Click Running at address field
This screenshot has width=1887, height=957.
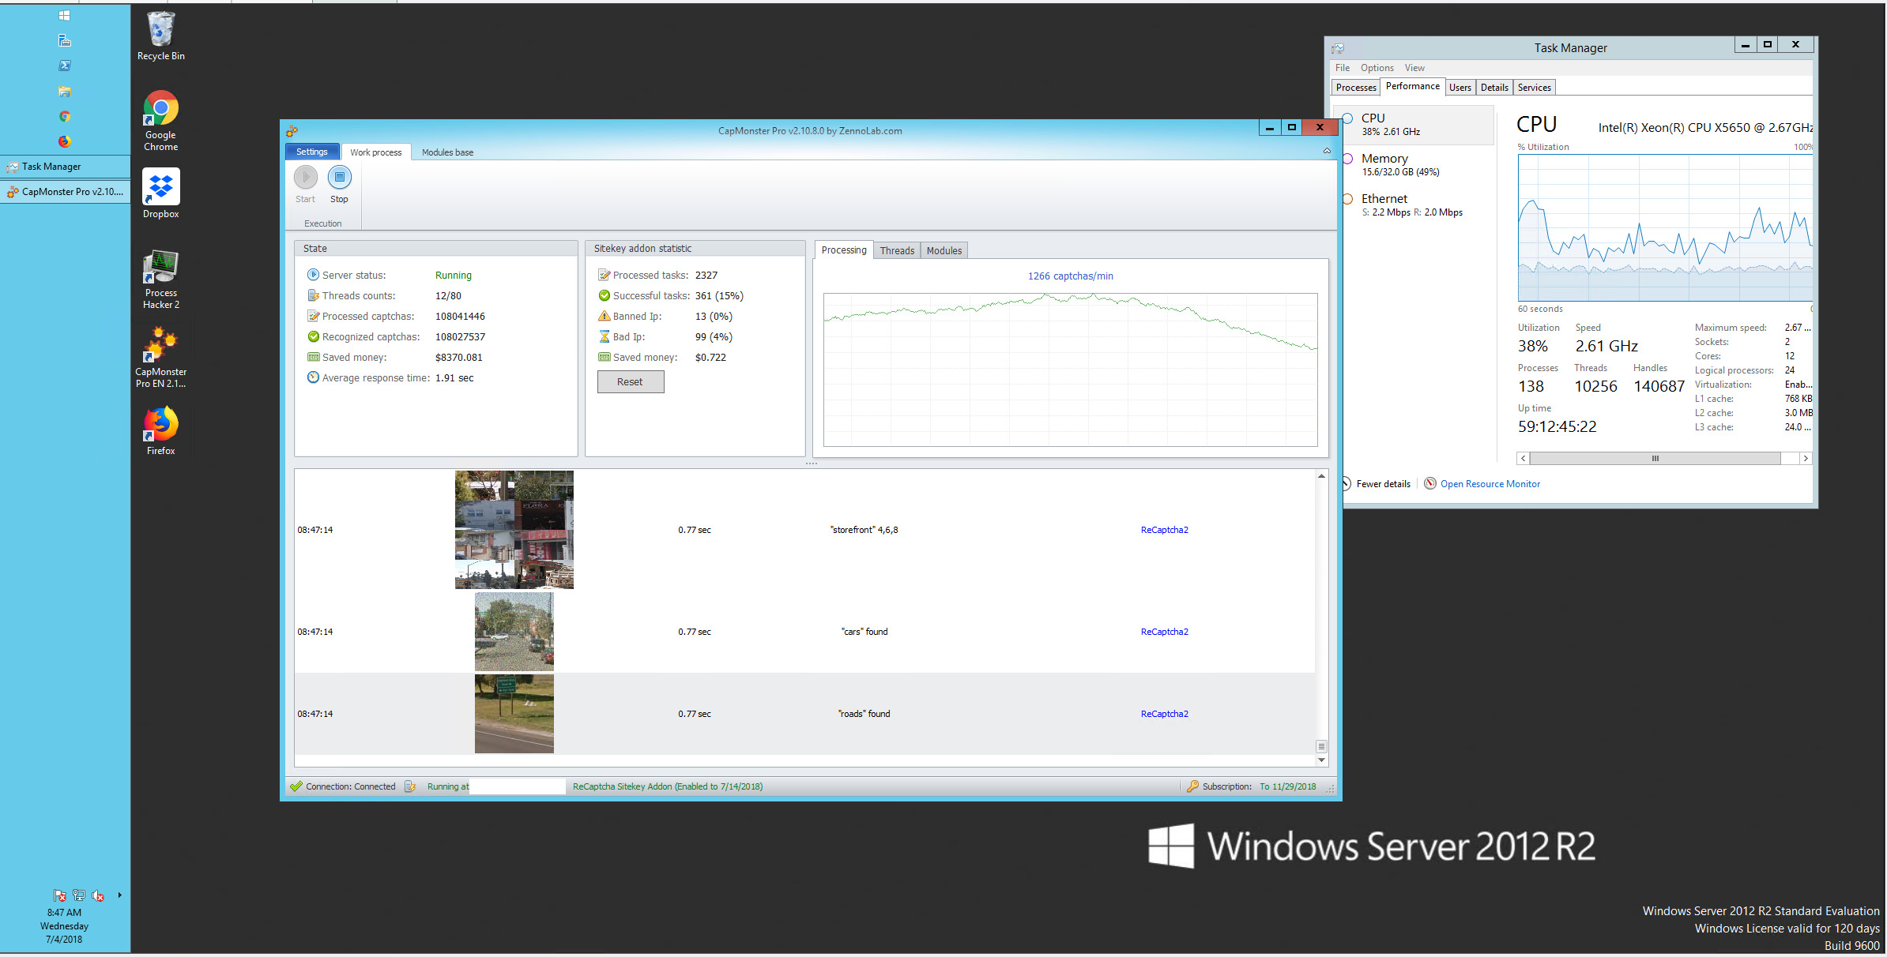point(518,786)
